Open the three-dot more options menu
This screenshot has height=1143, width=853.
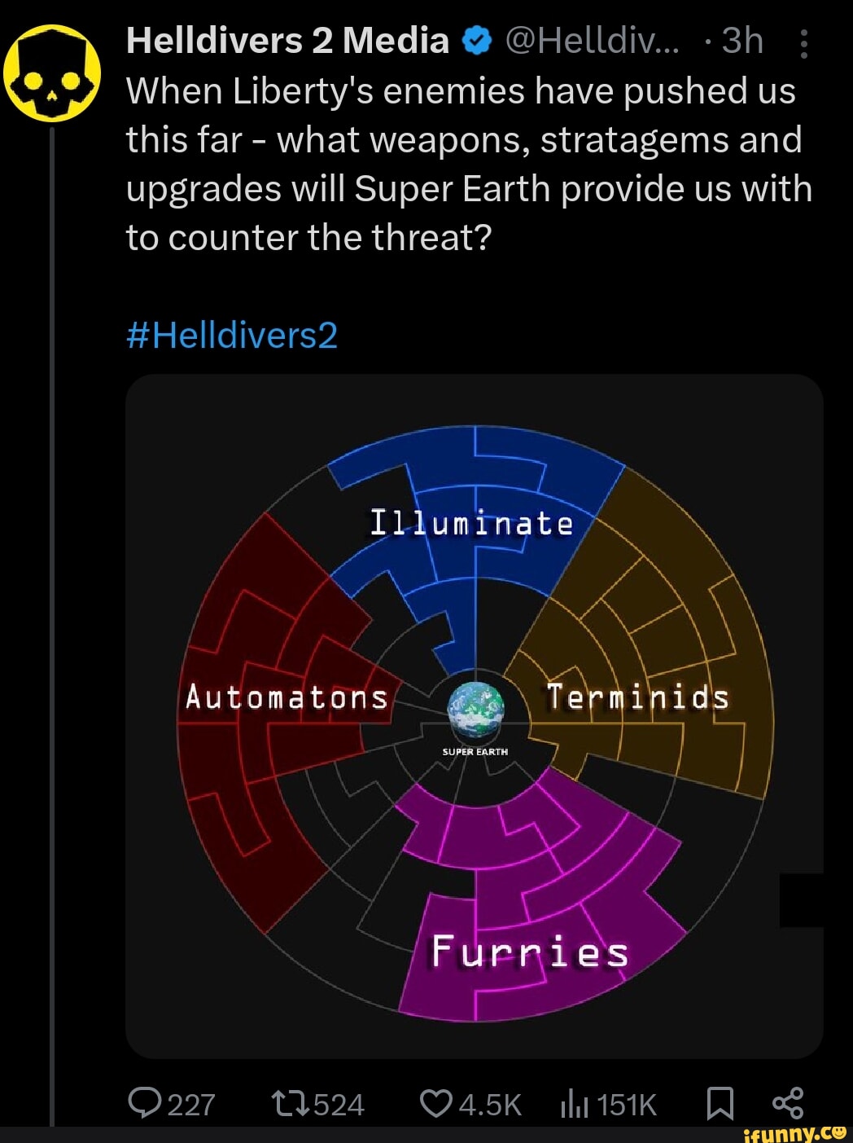pos(803,43)
